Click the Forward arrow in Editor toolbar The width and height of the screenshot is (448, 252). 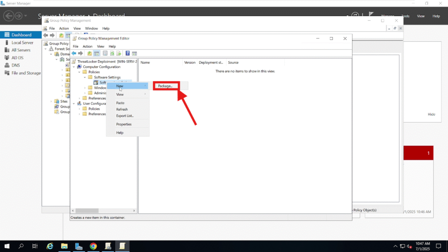pos(80,53)
